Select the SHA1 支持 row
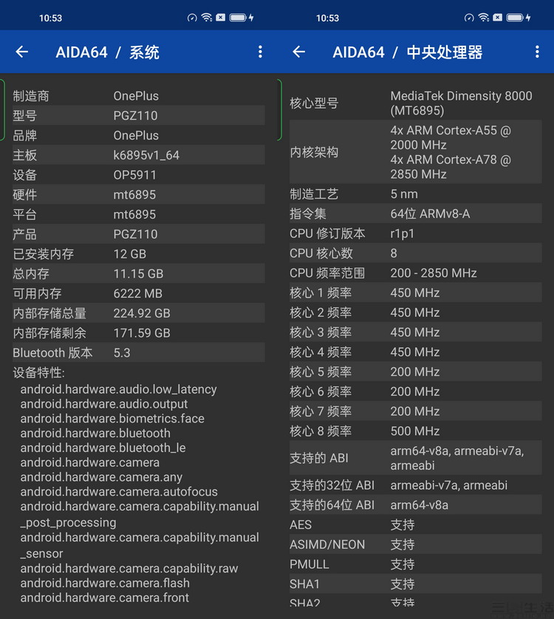This screenshot has width=554, height=619. (x=415, y=584)
